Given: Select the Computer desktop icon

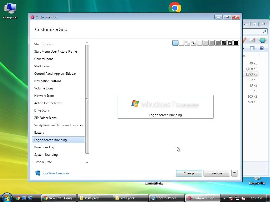Looking at the screenshot, I should coord(10,11).
